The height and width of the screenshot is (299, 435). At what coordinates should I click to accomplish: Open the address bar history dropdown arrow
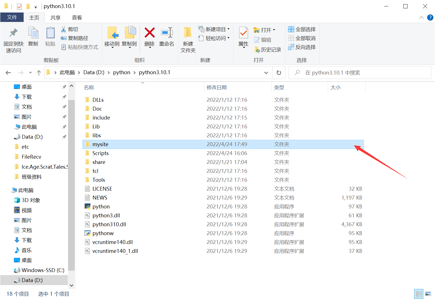pyautogui.click(x=266, y=73)
